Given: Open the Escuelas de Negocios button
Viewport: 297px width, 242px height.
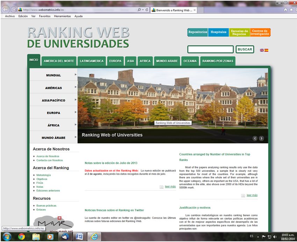Looking at the screenshot, I should click(239, 32).
